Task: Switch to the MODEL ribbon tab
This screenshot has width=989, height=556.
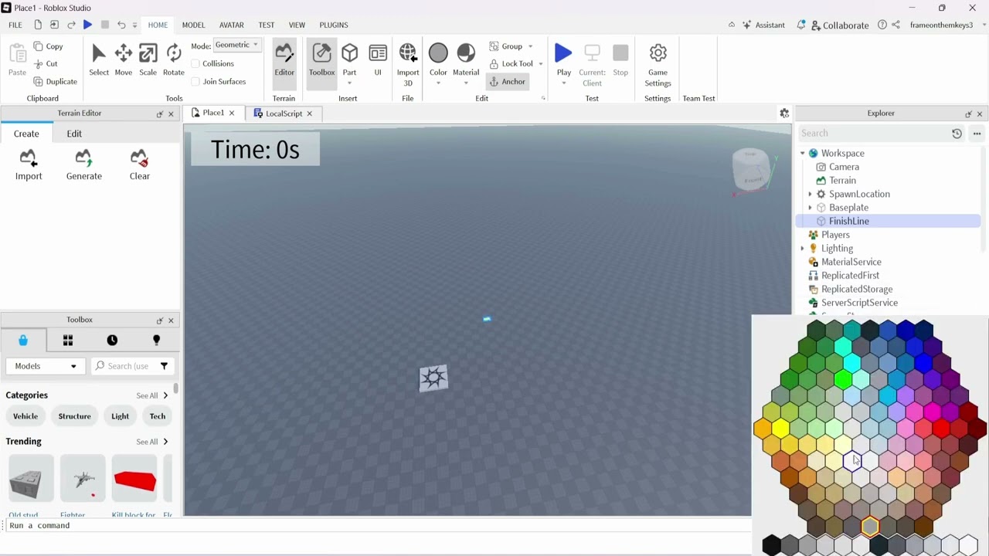Action: [x=193, y=25]
